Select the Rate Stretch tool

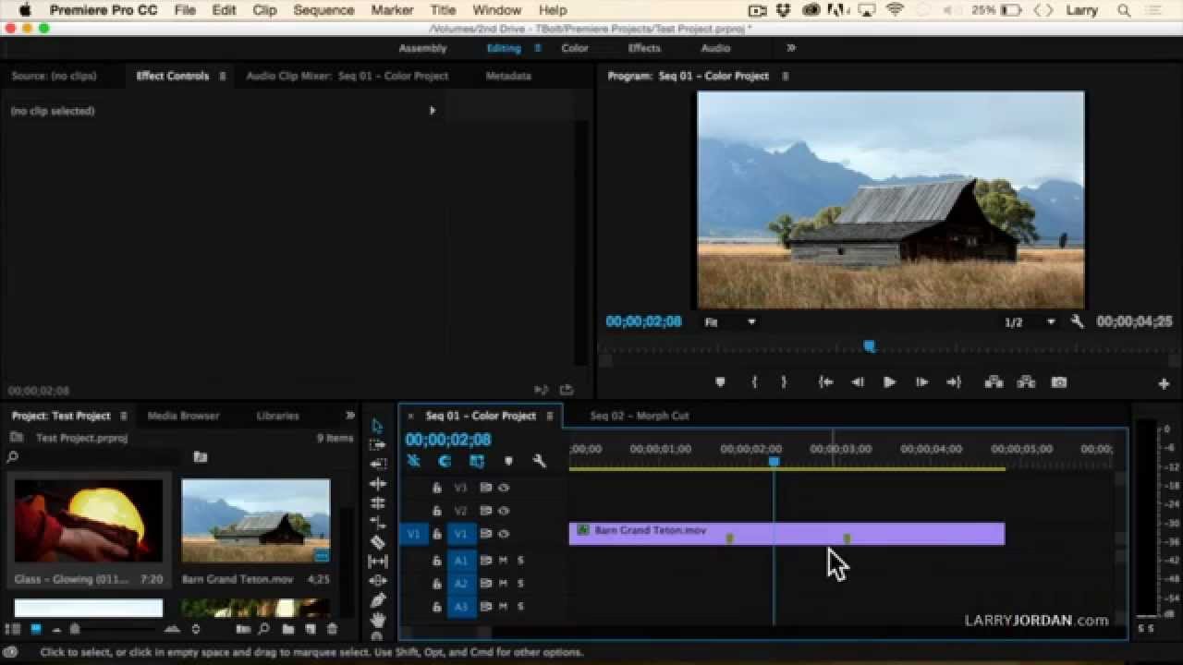[377, 522]
